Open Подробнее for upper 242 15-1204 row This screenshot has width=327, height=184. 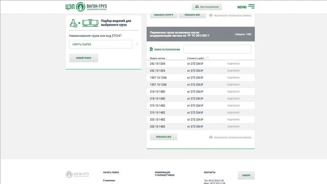(233, 64)
